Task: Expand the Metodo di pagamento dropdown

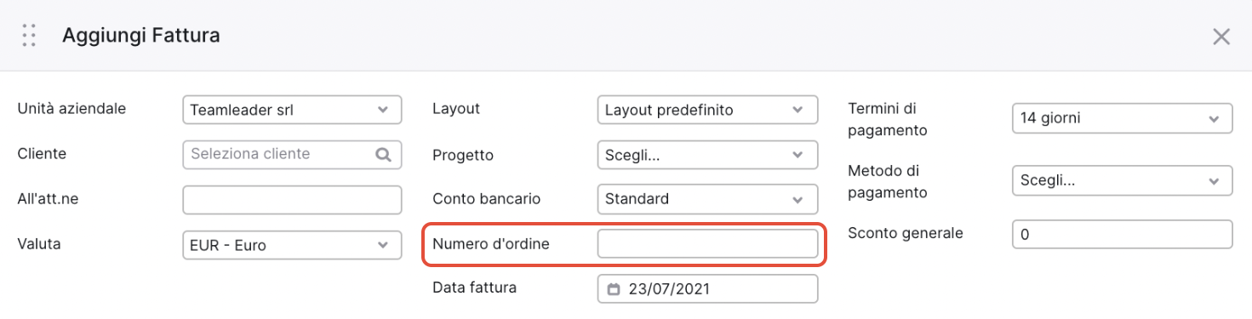Action: click(1123, 180)
